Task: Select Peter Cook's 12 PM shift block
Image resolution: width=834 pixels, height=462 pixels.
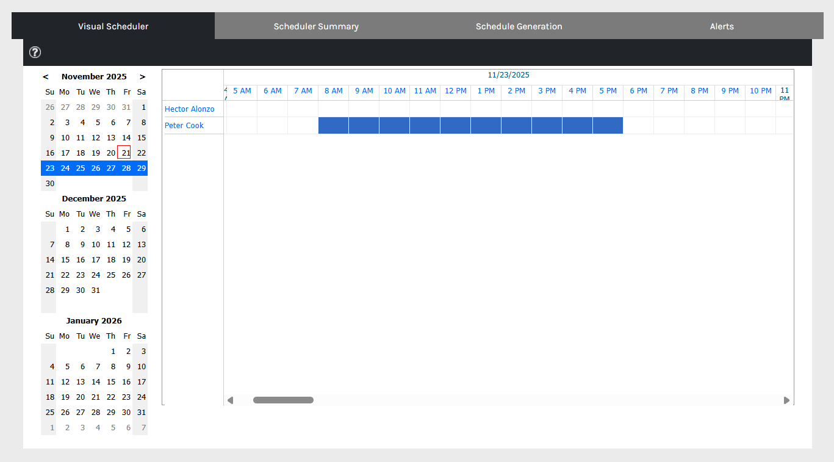Action: click(x=456, y=126)
